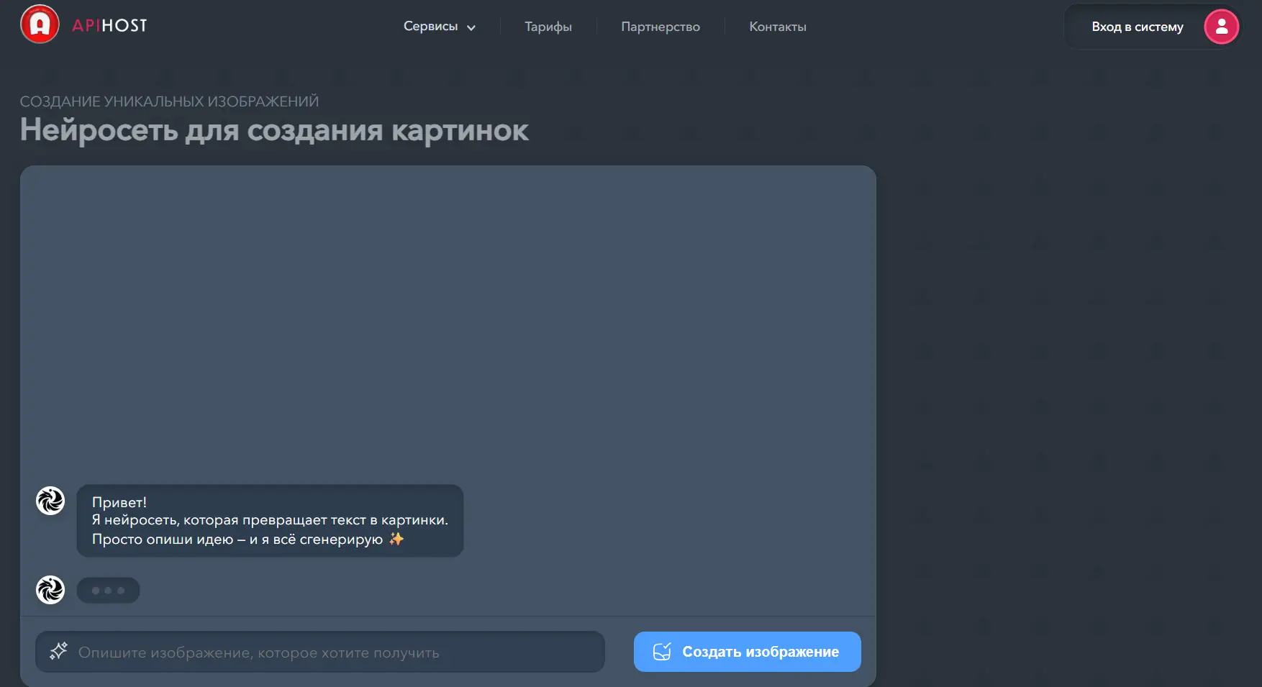Click the bot avatar beside the typing indicator
This screenshot has width=1262, height=687.
(50, 590)
